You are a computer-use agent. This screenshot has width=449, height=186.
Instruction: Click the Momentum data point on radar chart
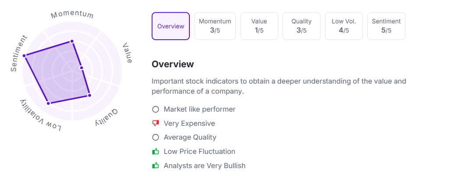(x=72, y=41)
